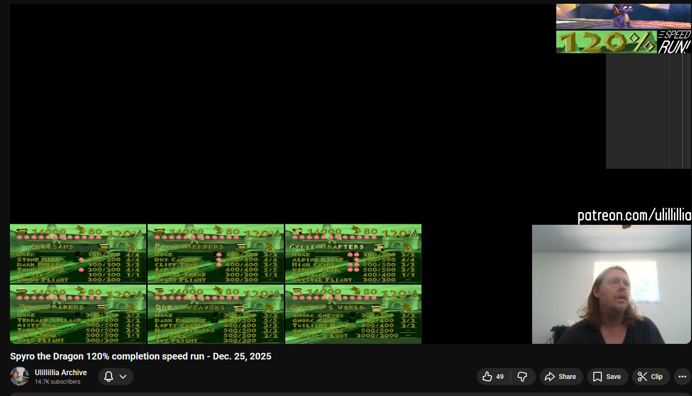Visit the Ulillillia Archive channel name link
This screenshot has width=692, height=396.
(x=61, y=372)
